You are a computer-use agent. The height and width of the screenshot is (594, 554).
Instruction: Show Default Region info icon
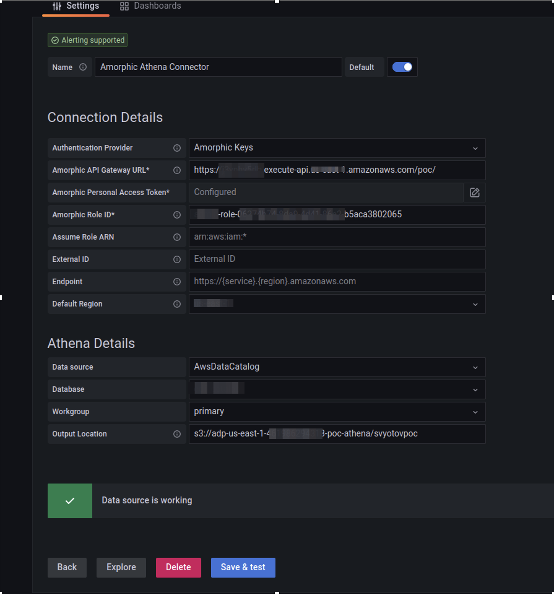(x=177, y=304)
